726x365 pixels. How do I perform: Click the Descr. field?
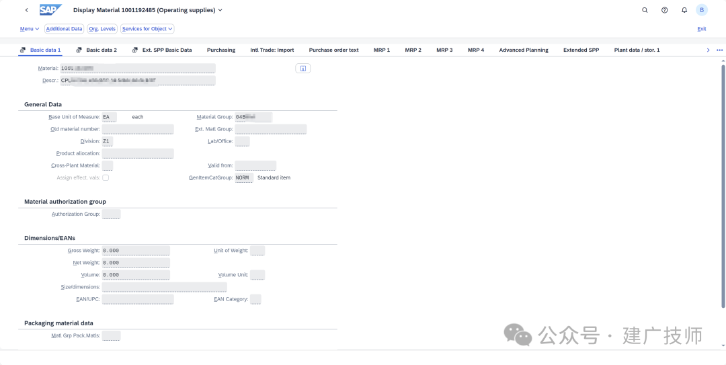coord(138,81)
